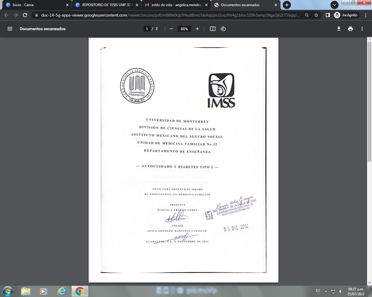Click the Universidad de Monterrey seal

137,86
